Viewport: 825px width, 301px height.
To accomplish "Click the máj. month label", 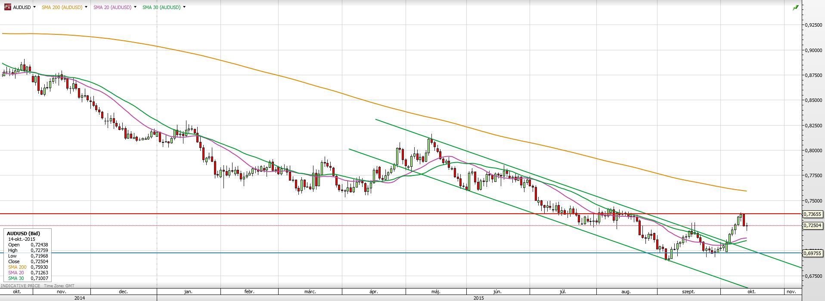I will (436, 292).
